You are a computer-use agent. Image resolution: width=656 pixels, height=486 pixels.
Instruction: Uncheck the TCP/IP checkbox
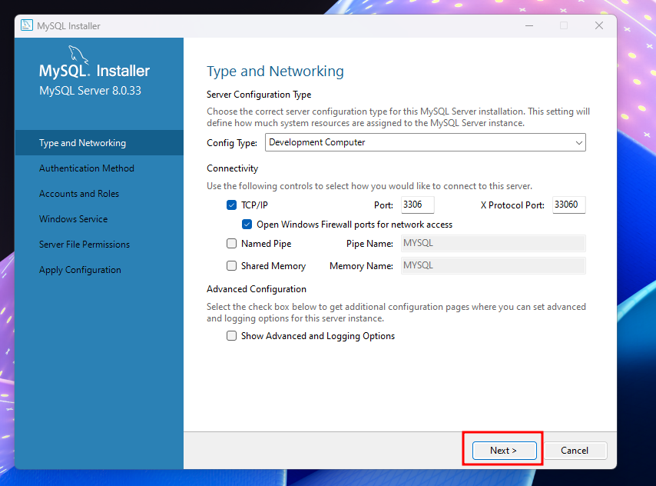point(232,205)
